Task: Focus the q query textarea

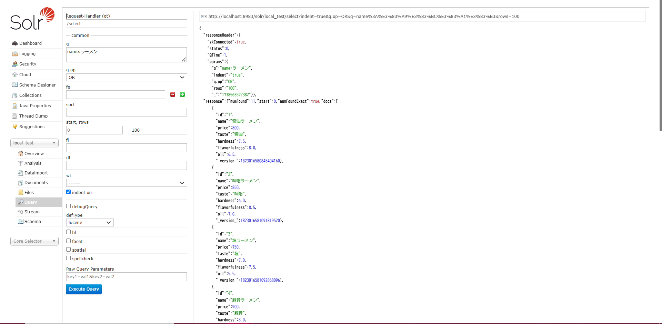Action: (127, 55)
